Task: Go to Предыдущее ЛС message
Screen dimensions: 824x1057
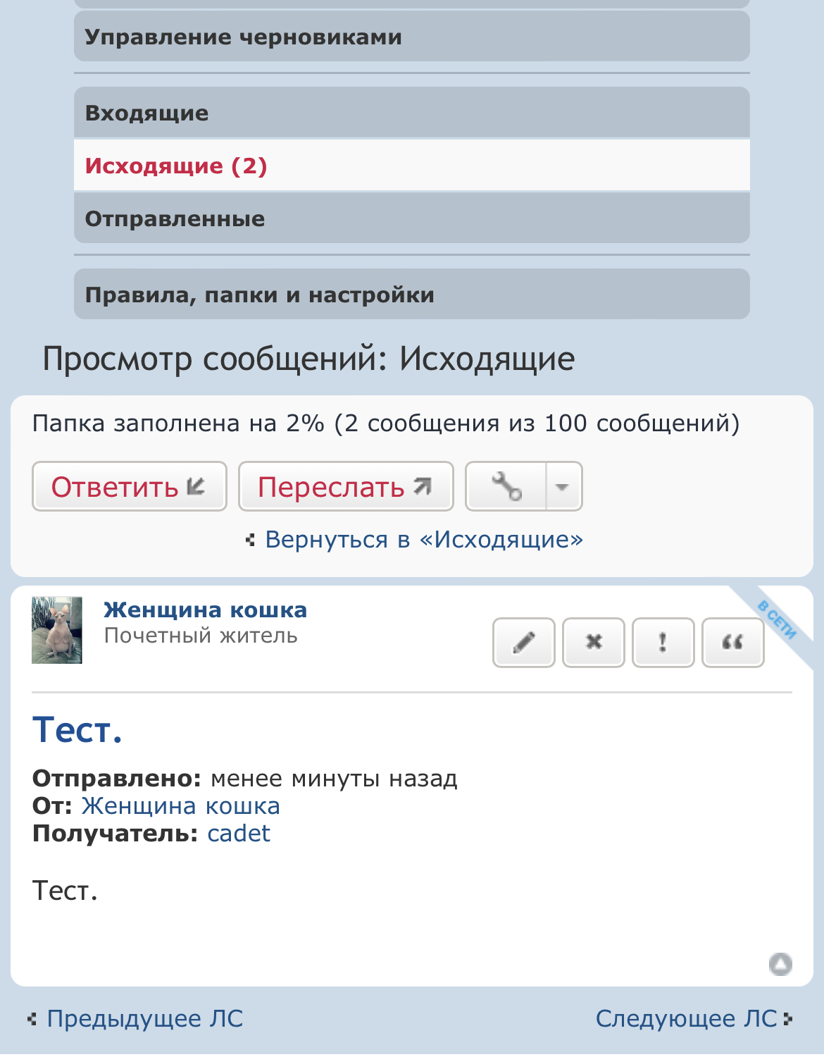Action: 144,1019
